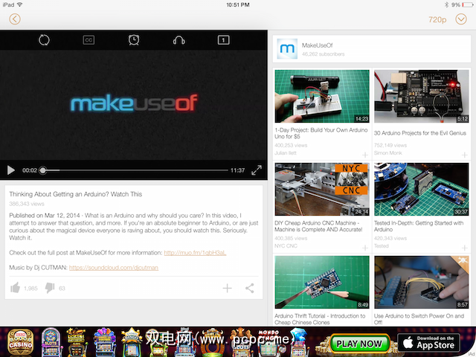Open MakeUseOf channel name
476x357 pixels.
point(317,45)
